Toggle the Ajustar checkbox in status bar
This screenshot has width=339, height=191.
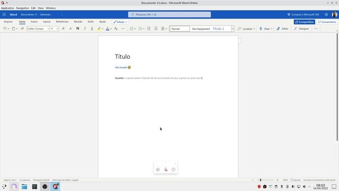pos(292,180)
